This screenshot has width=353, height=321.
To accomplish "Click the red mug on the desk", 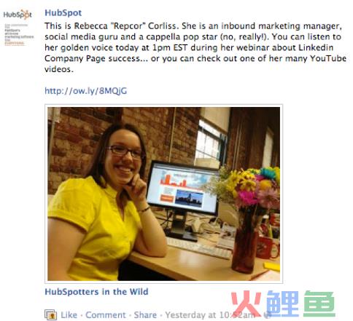I will (268, 247).
